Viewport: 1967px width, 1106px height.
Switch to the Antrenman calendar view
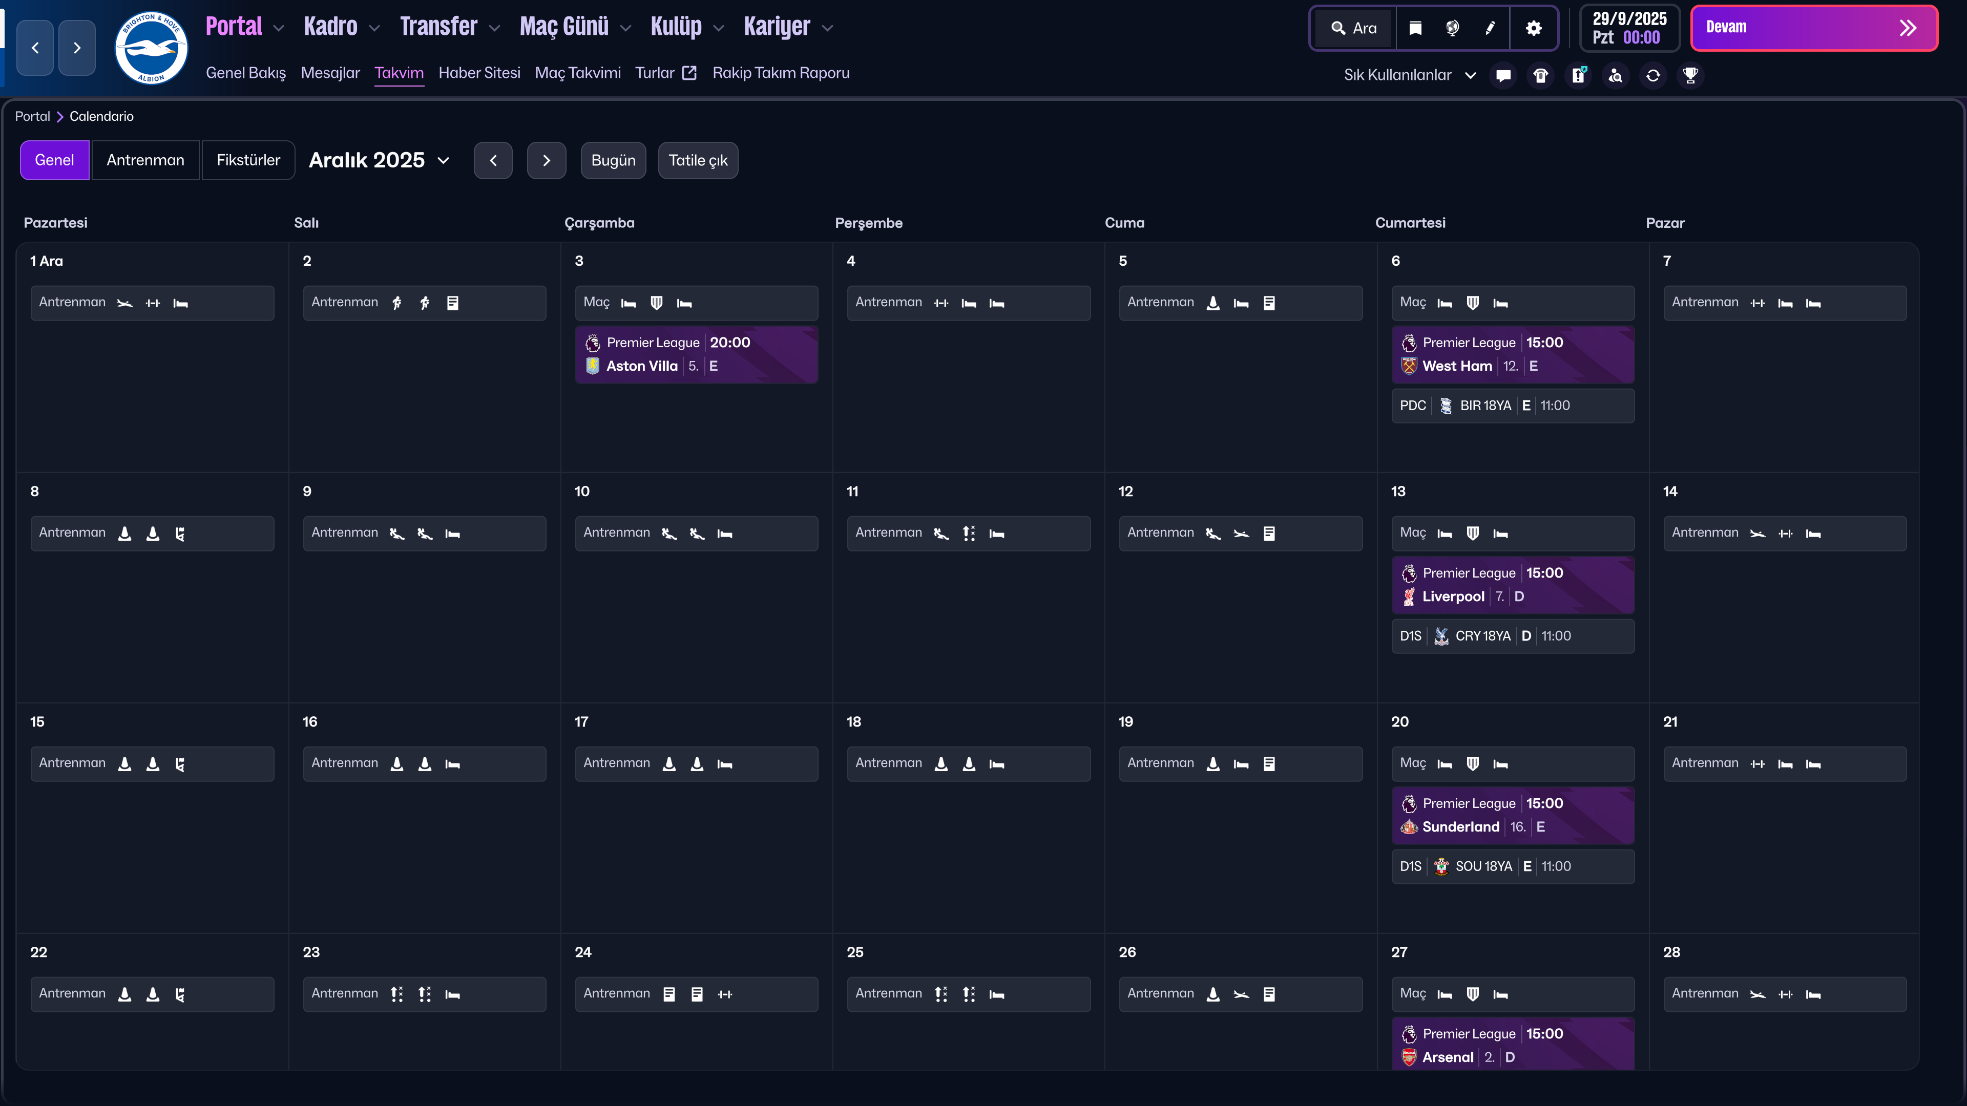click(145, 160)
